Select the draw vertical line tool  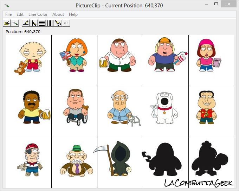pyautogui.click(x=34, y=23)
